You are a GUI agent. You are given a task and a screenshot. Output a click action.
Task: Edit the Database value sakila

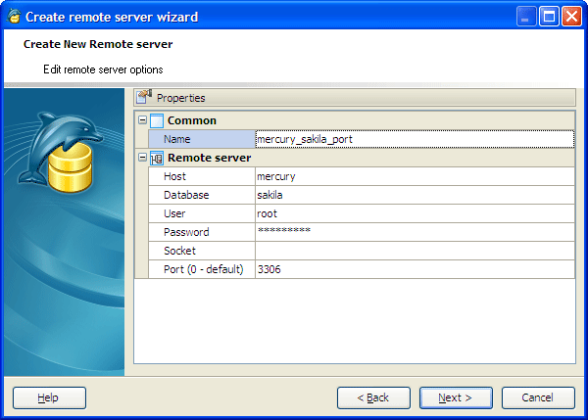tap(415, 195)
